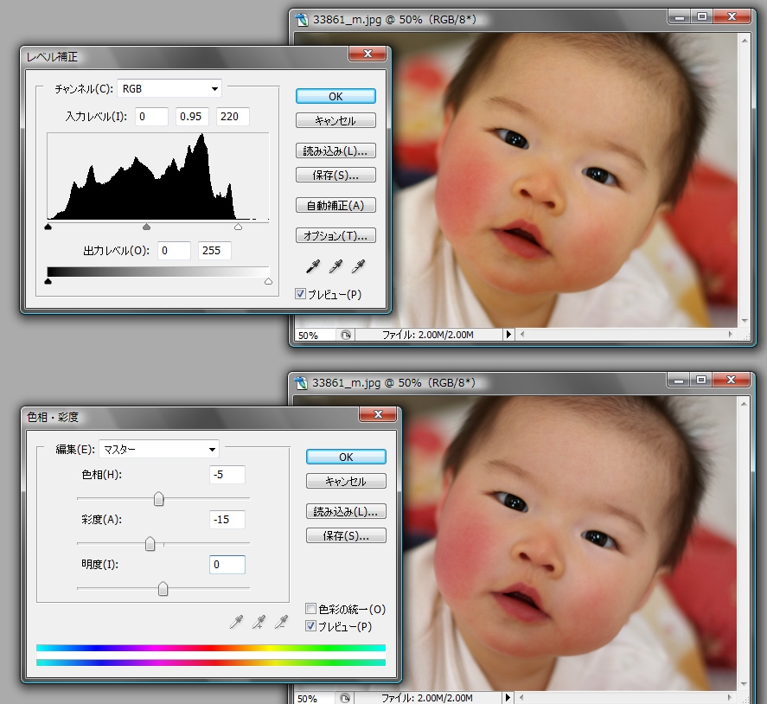This screenshot has height=704, width=767.
Task: Click the 50% zoom field in lower image window
Action: (315, 698)
